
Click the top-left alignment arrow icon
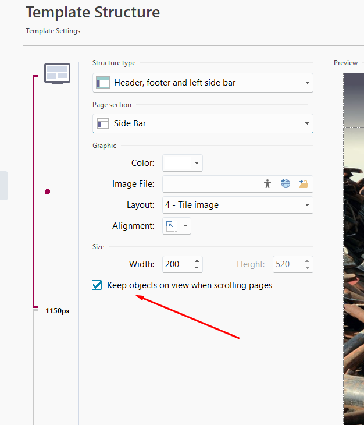click(172, 226)
